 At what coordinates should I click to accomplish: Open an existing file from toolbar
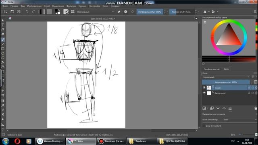point(12,12)
